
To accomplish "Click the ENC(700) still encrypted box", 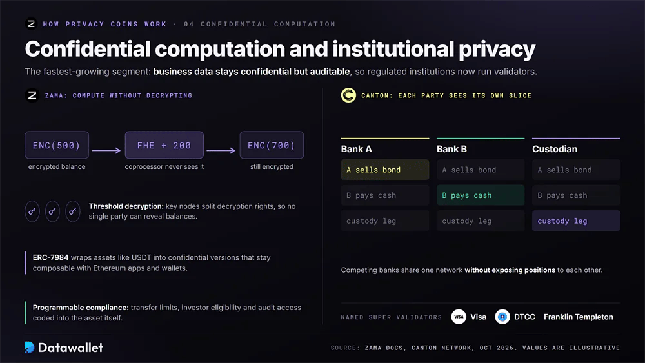I will point(272,145).
